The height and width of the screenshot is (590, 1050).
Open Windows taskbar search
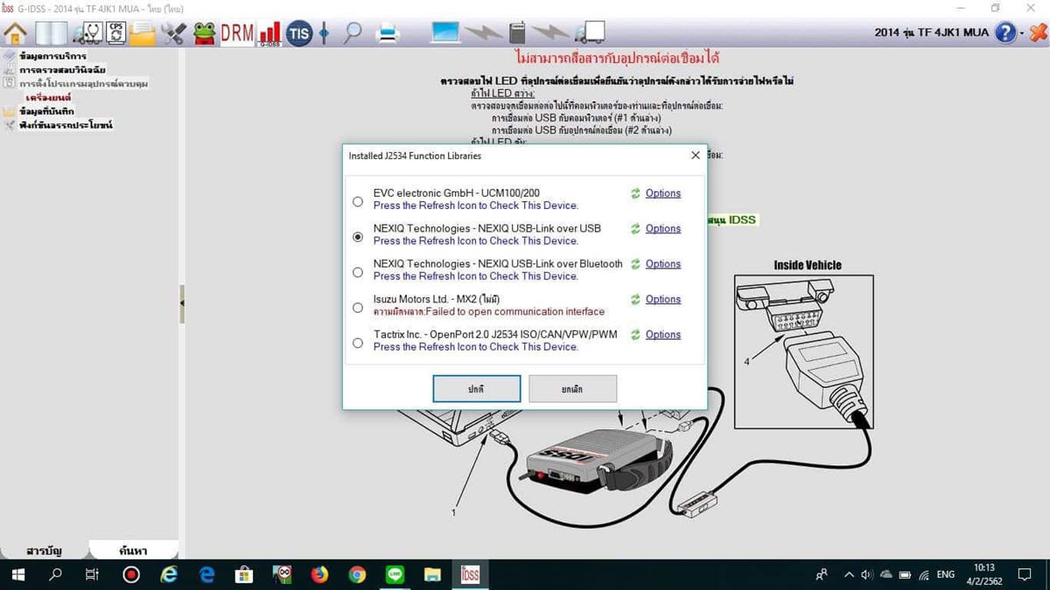[x=55, y=574]
